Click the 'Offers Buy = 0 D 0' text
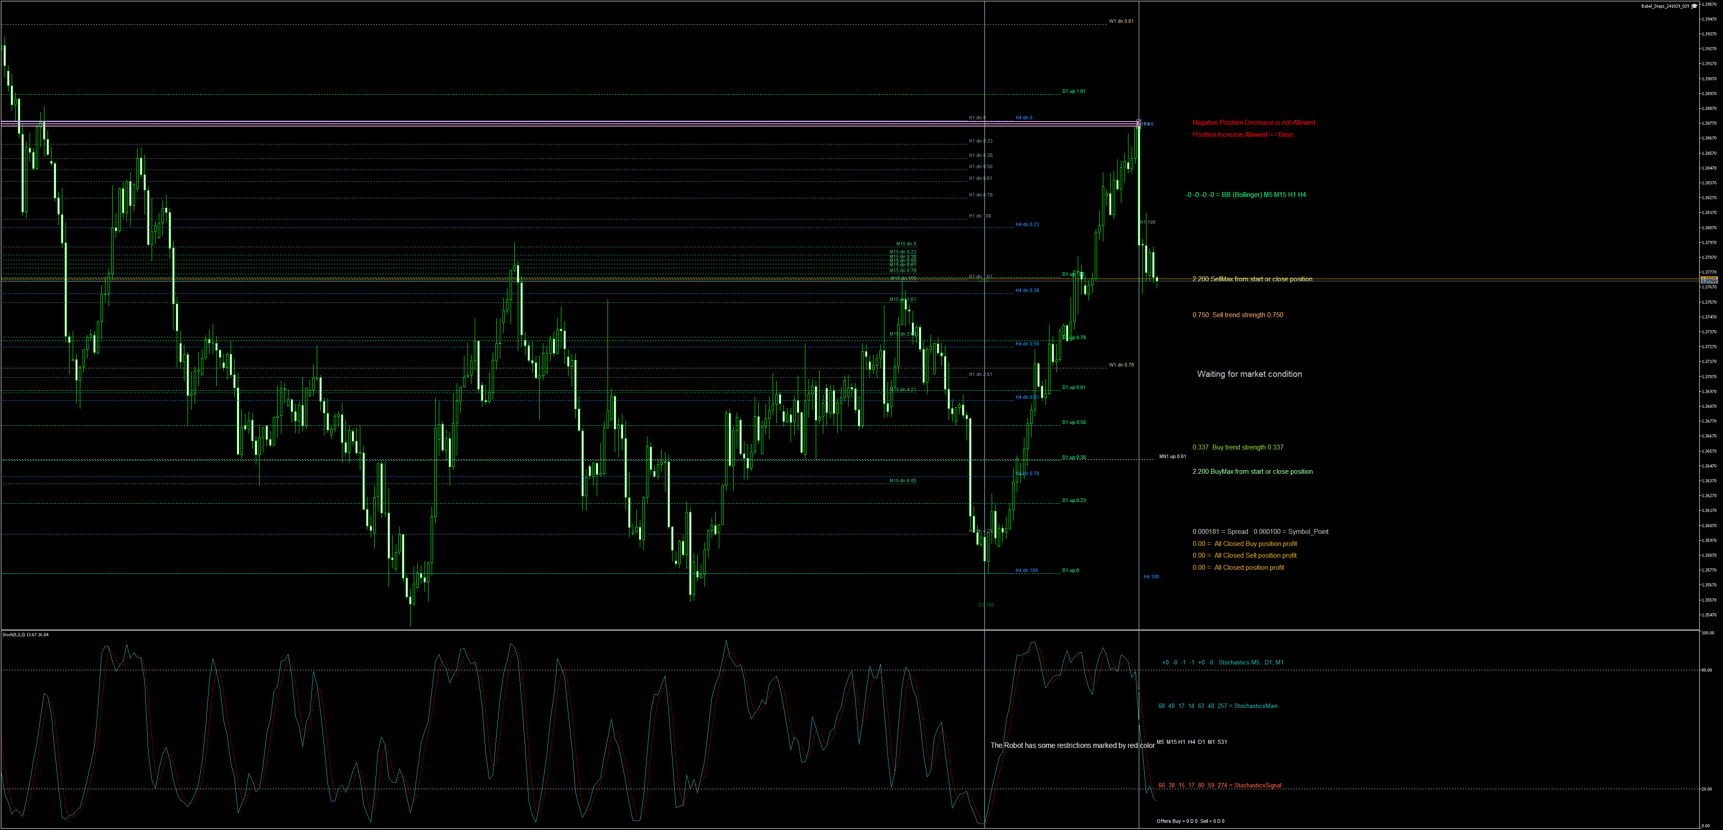1723x830 pixels. click(x=1176, y=821)
